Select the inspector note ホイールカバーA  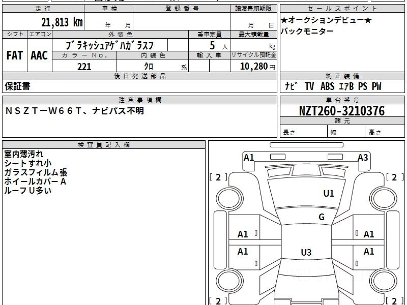tap(35, 181)
